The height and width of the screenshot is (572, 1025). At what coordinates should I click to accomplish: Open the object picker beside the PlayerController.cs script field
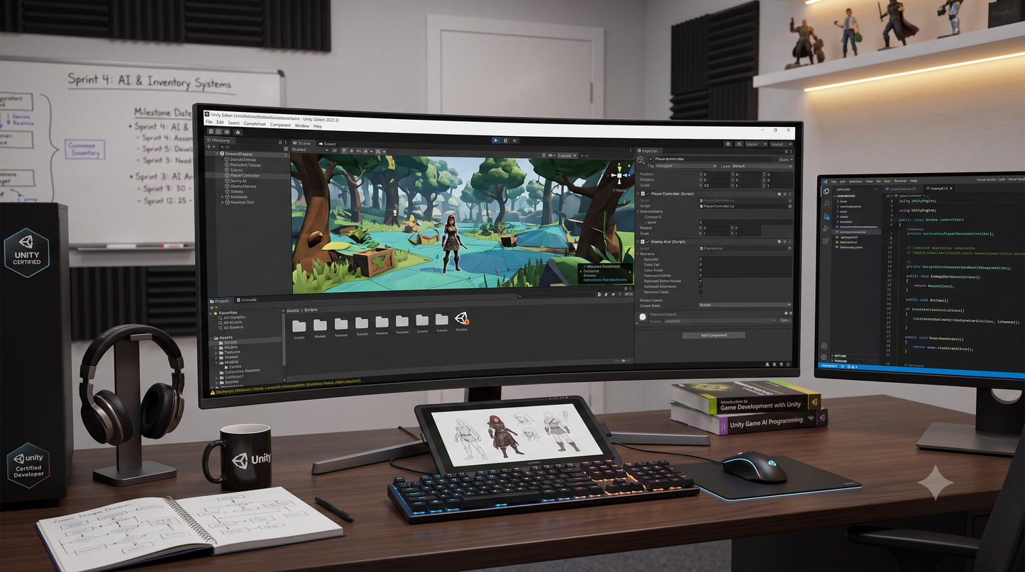pyautogui.click(x=790, y=206)
